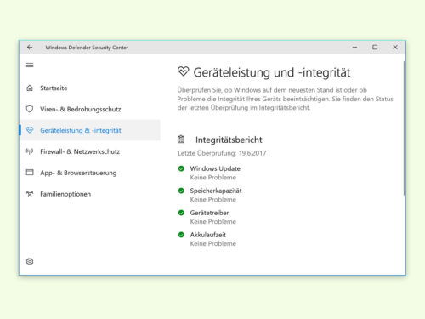Open settings via the gear icon
The height and width of the screenshot is (319, 425).
point(30,261)
